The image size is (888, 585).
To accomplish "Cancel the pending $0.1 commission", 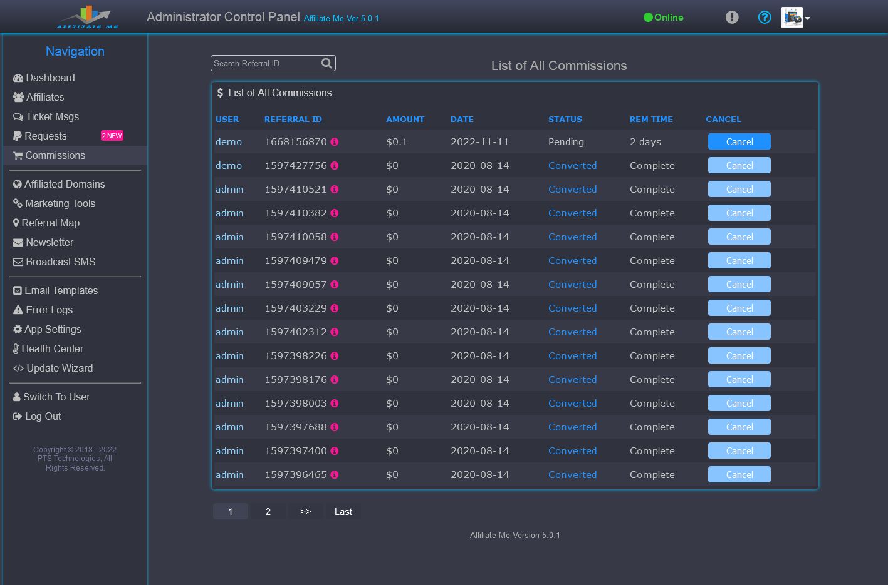I will pyautogui.click(x=739, y=142).
